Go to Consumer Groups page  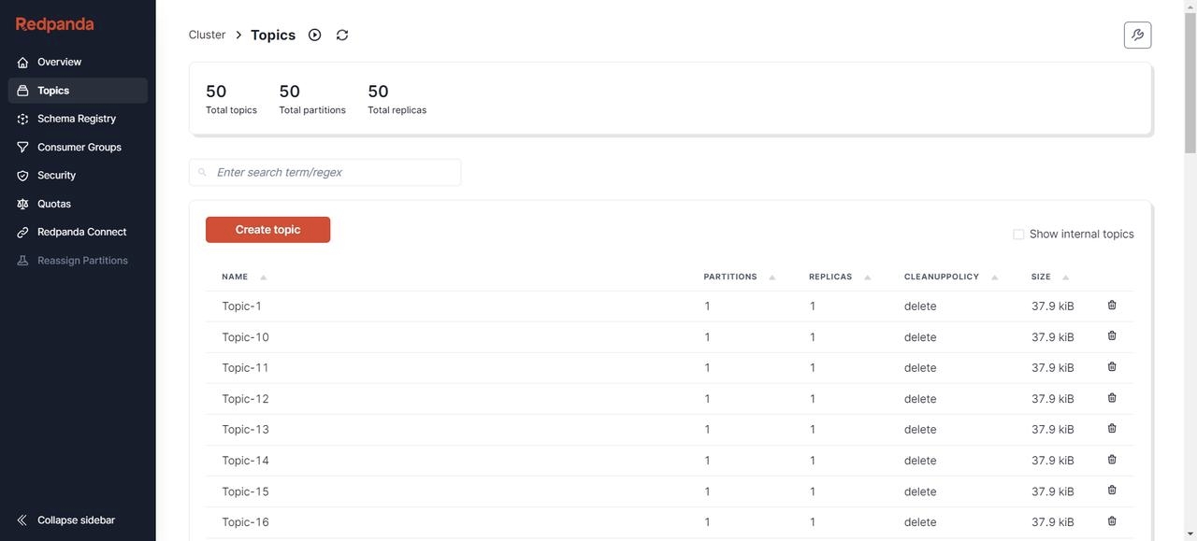[79, 147]
